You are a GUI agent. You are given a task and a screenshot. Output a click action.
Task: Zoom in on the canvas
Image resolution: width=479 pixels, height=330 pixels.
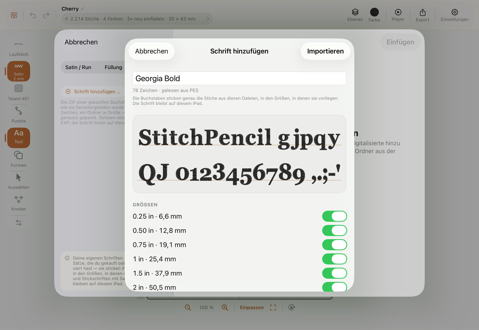click(x=225, y=308)
